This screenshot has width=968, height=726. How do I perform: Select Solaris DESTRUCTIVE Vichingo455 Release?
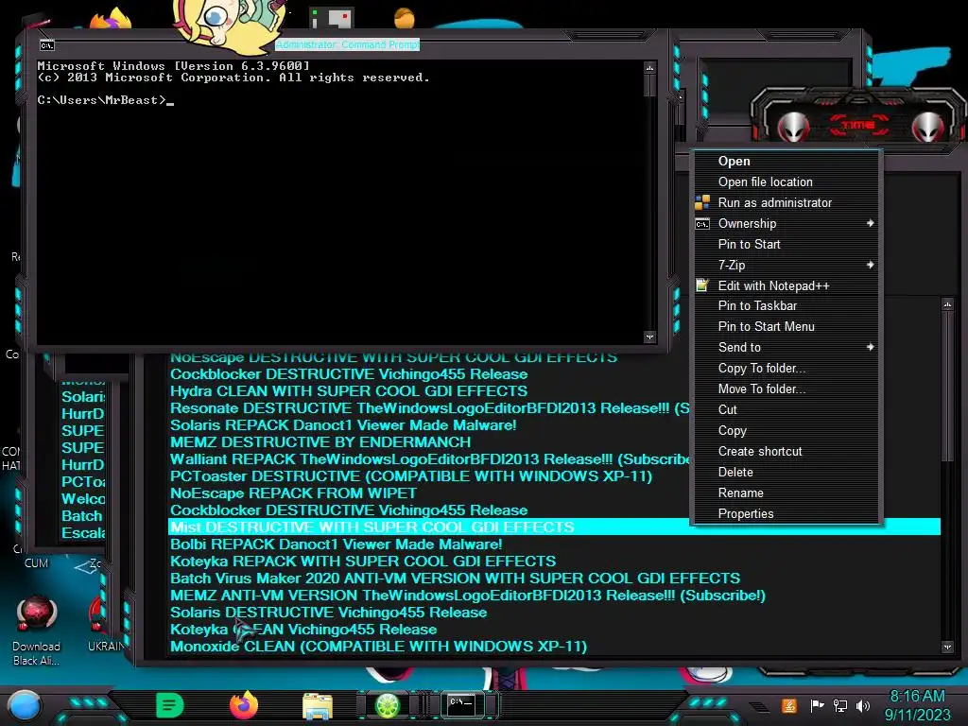(x=328, y=613)
